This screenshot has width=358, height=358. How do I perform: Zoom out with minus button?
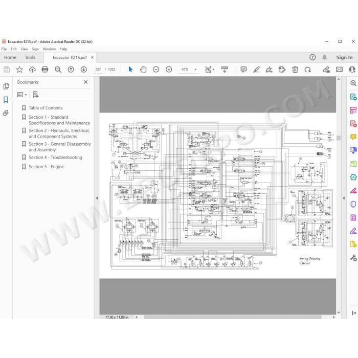(156, 70)
